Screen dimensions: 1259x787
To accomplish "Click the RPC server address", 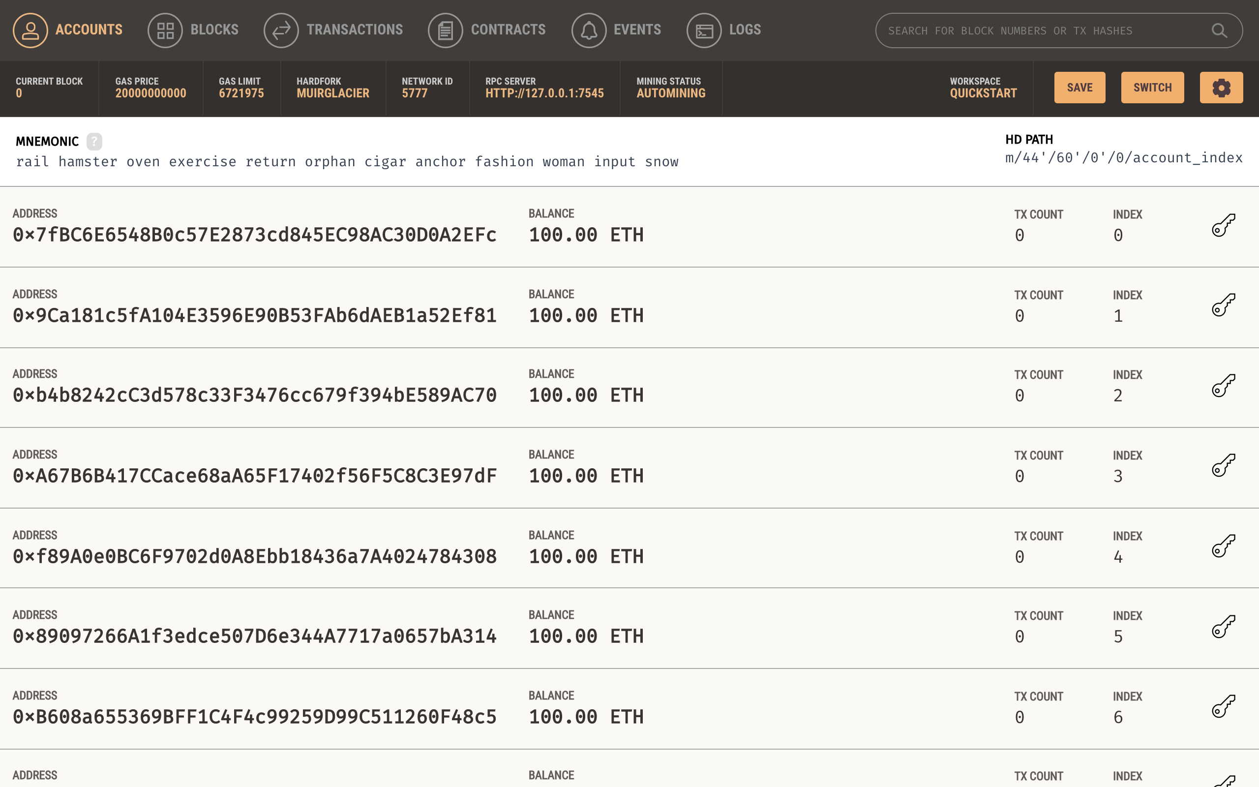I will click(x=544, y=93).
